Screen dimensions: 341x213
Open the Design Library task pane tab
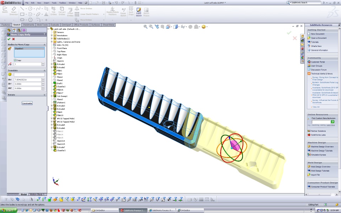pyautogui.click(x=302, y=40)
